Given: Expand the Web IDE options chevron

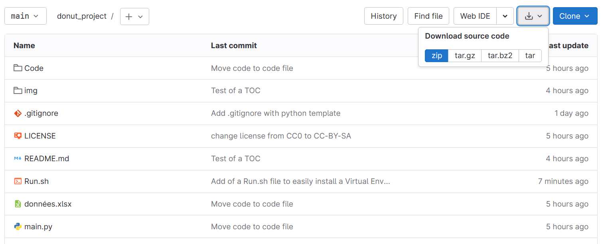Looking at the screenshot, I should click(505, 16).
